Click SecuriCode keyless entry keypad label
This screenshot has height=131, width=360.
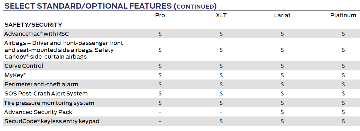52,121
